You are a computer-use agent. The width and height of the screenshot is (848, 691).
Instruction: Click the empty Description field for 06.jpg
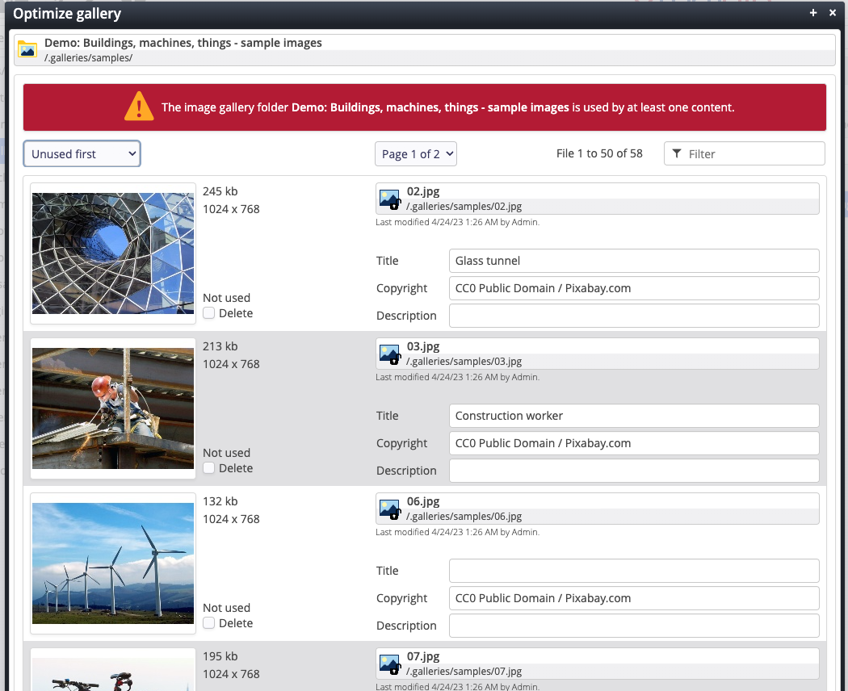click(x=634, y=626)
